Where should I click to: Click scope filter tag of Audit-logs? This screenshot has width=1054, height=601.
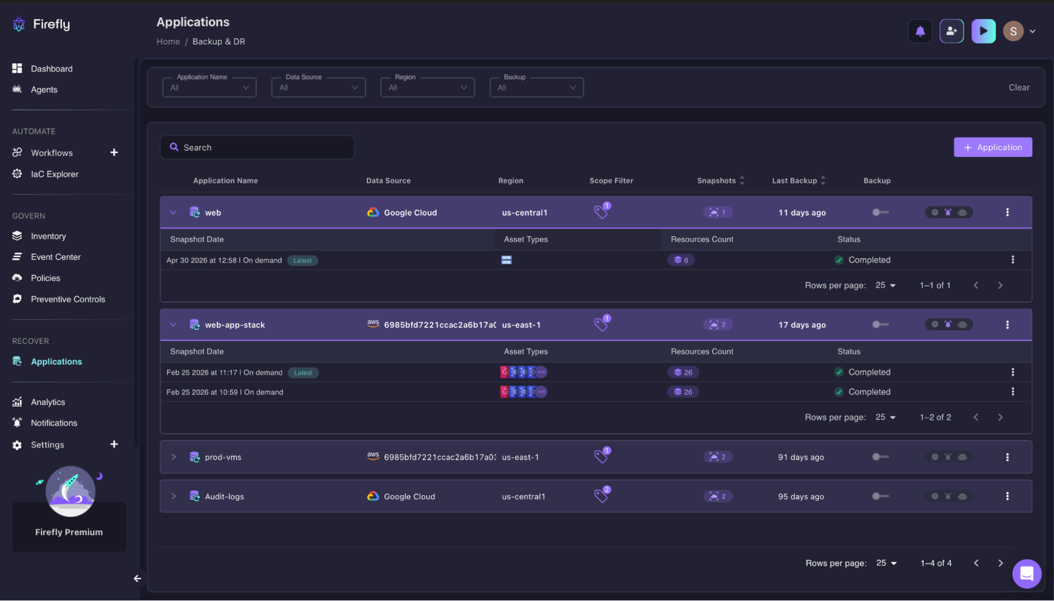[602, 495]
